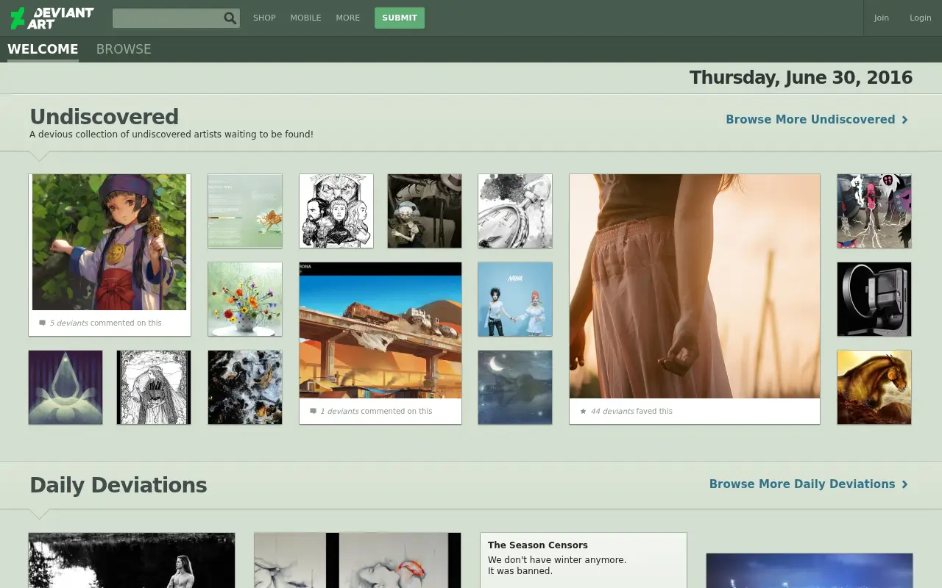Screen dimensions: 942x588
Task: Open the purple curtain artwork thumbnail
Action: coord(65,387)
